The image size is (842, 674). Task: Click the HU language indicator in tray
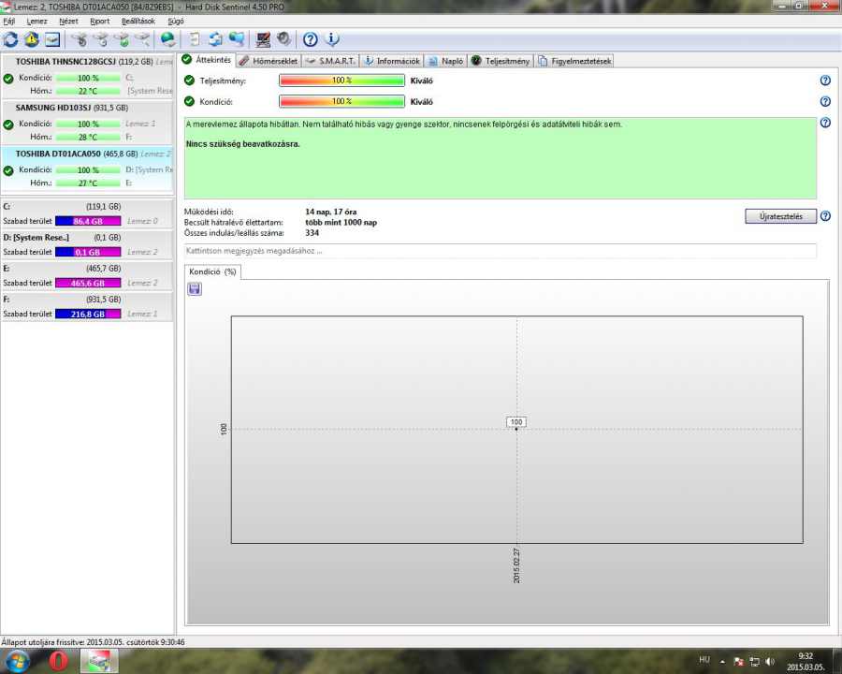point(704,659)
